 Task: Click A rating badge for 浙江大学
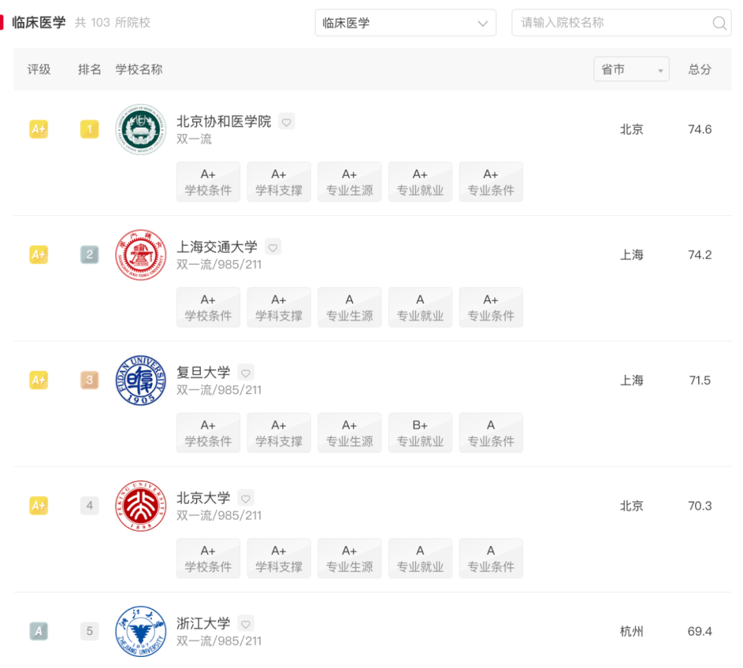39,632
